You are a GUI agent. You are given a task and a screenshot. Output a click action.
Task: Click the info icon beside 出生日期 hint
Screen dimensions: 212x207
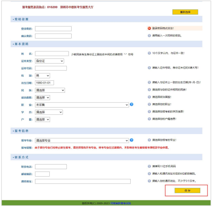(x=149, y=82)
